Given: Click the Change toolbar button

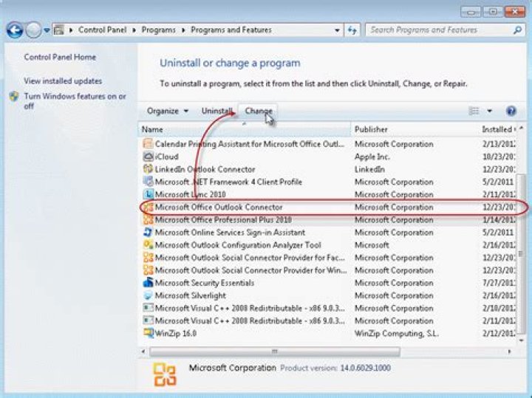Looking at the screenshot, I should 259,111.
